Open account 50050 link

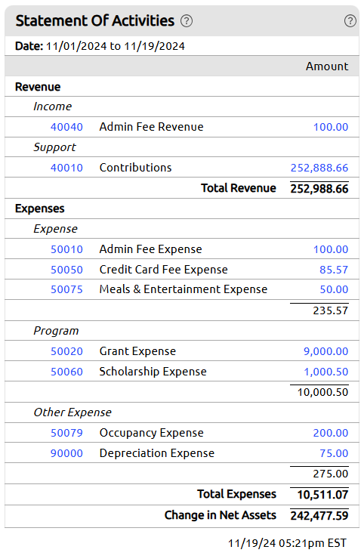pos(66,270)
